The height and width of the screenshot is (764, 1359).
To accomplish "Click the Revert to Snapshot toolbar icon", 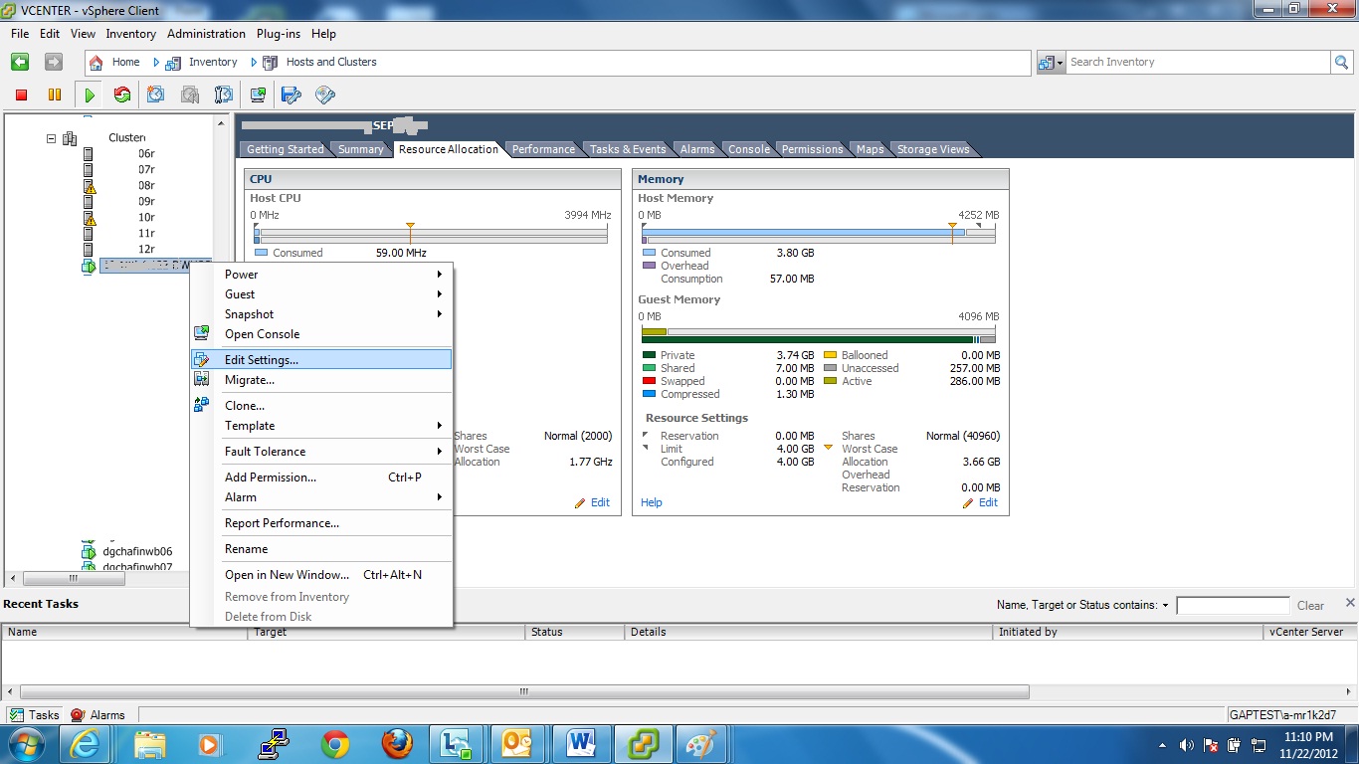I will click(190, 95).
